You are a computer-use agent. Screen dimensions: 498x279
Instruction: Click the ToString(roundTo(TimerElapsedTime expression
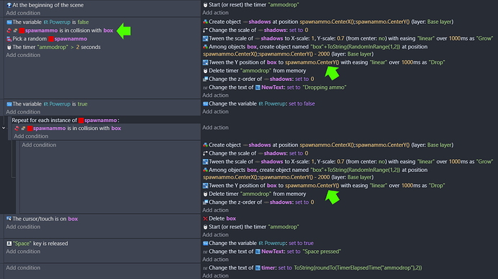(357, 268)
